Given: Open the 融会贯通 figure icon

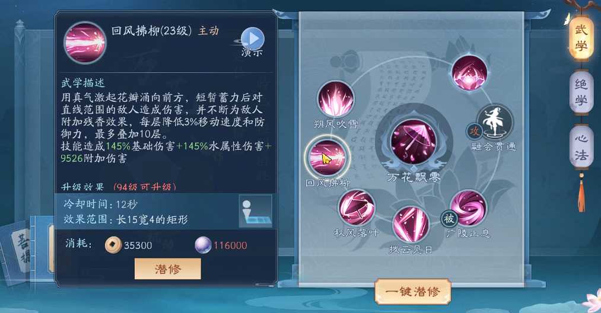Looking at the screenshot, I should coord(494,123).
